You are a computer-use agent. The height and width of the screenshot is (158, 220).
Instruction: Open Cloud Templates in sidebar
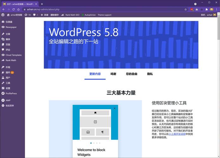pos(12,55)
